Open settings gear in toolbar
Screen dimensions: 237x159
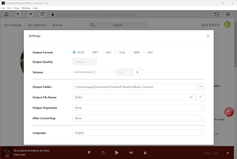click(x=228, y=14)
